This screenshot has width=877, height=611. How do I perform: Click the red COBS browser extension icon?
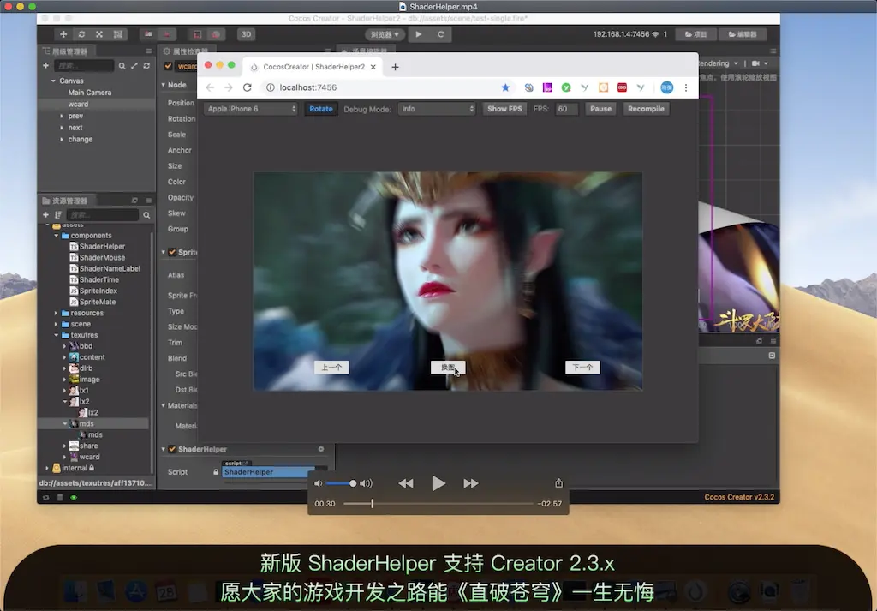622,87
